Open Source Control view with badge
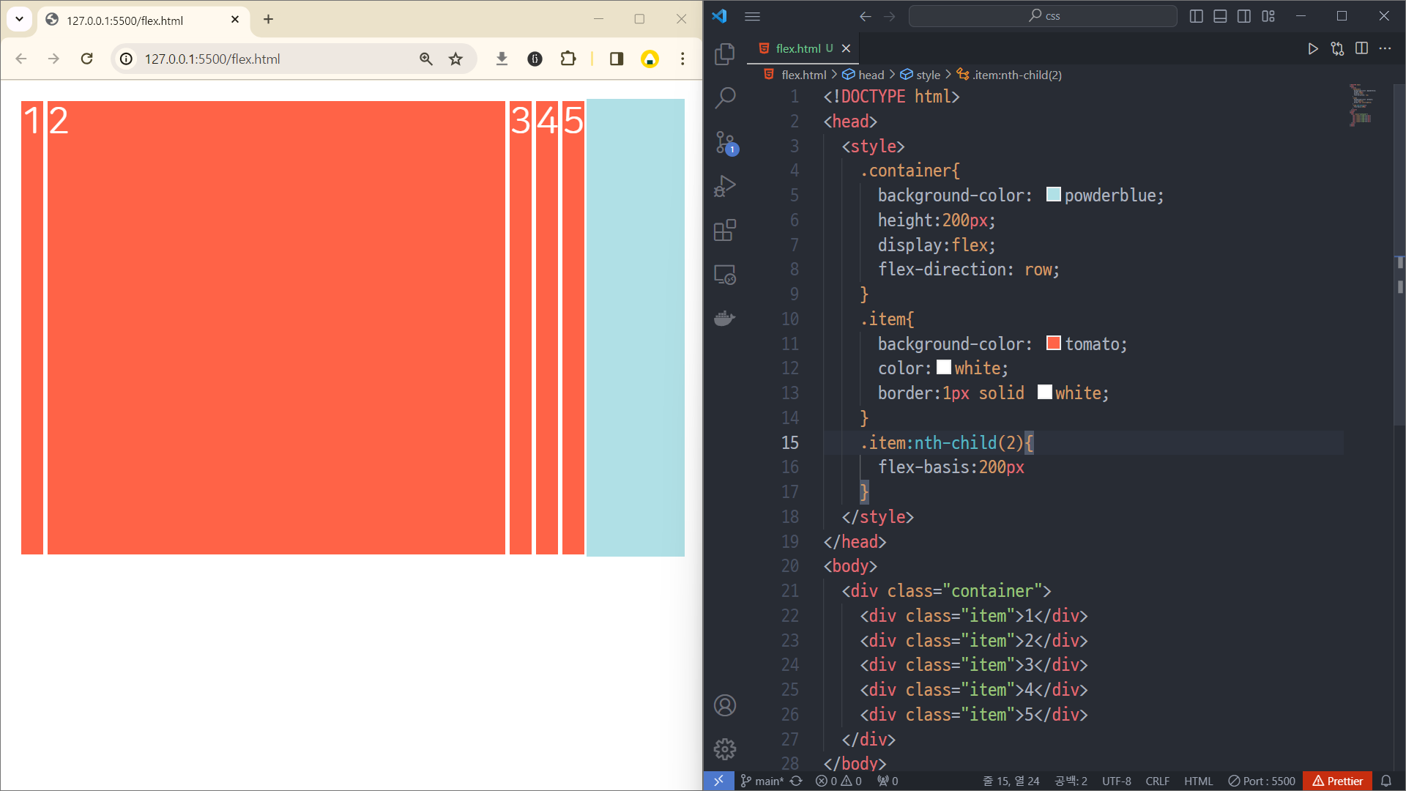Screen dimensions: 1406x791 pos(724,142)
